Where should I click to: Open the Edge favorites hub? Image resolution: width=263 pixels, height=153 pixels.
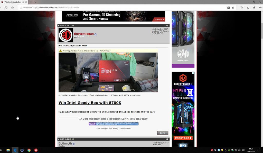point(242,7)
